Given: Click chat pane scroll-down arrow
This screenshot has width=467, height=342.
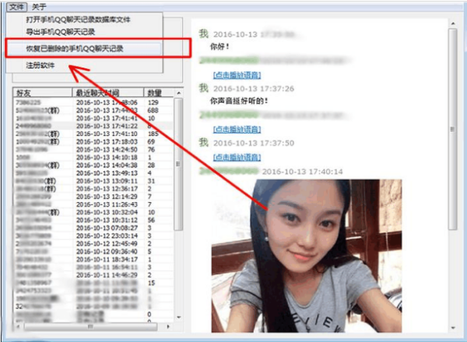Looking at the screenshot, I should [453, 328].
